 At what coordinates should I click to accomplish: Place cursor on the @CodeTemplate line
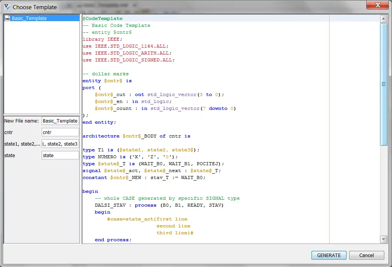(x=103, y=18)
